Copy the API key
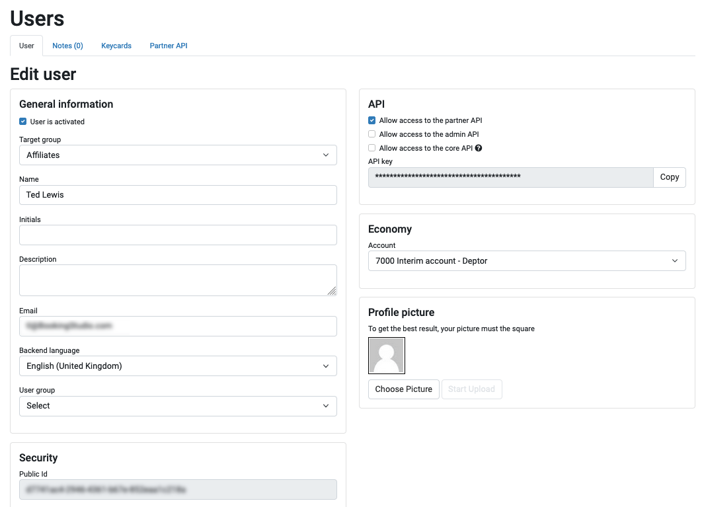Image resolution: width=702 pixels, height=507 pixels. tap(669, 177)
